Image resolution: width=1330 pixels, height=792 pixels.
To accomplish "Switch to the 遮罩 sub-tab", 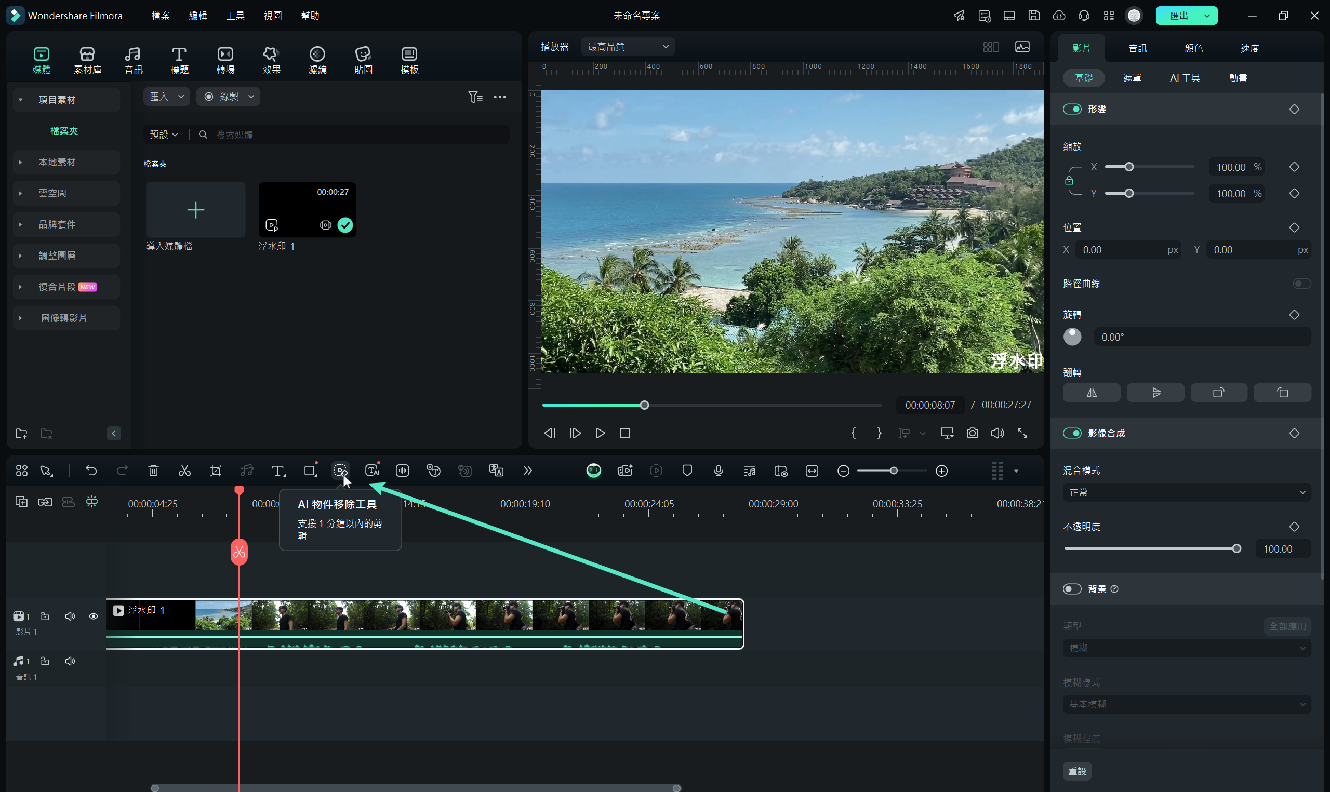I will [1132, 78].
